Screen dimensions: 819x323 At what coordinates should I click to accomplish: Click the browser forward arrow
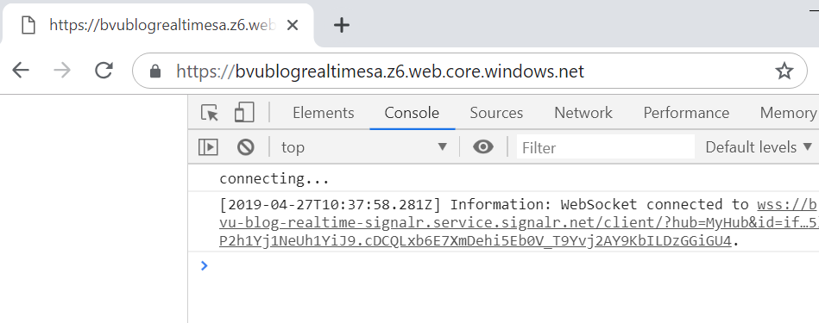click(62, 71)
